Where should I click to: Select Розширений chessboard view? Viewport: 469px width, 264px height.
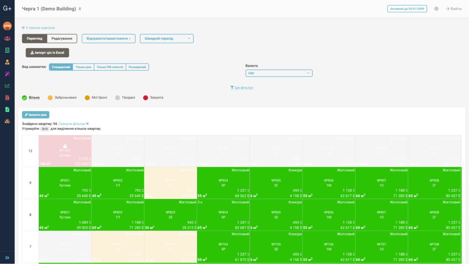click(x=137, y=67)
